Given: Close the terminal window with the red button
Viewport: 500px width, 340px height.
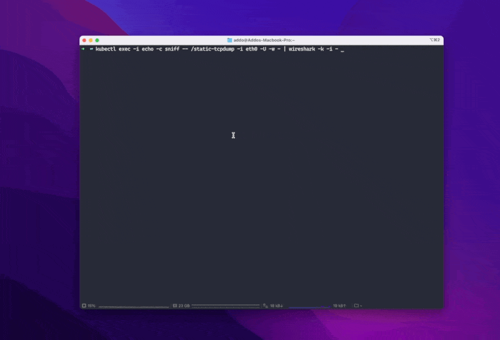Looking at the screenshot, I should coord(84,40).
